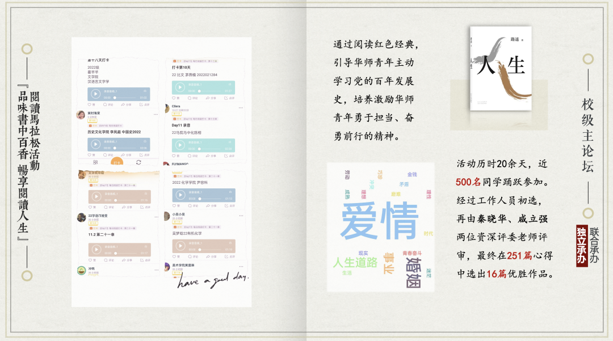The width and height of the screenshot is (613, 341).
Task: View 黄时海棠's profile avatar
Action: (81, 115)
